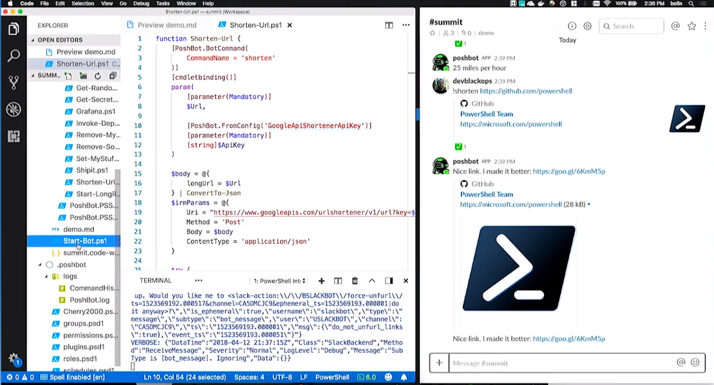The height and width of the screenshot is (385, 714).
Task: Click checkmark reaction under devblackops message
Action: (460, 146)
